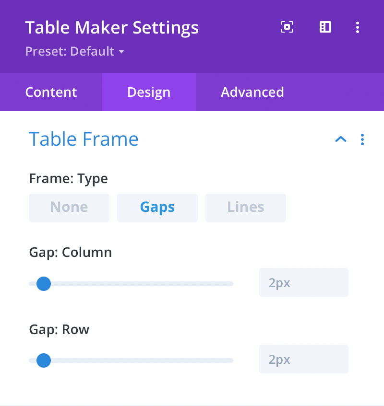Switch to the Content tab
The image size is (384, 406).
pos(51,92)
